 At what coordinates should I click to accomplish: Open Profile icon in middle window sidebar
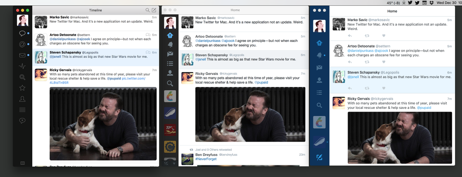point(170,73)
